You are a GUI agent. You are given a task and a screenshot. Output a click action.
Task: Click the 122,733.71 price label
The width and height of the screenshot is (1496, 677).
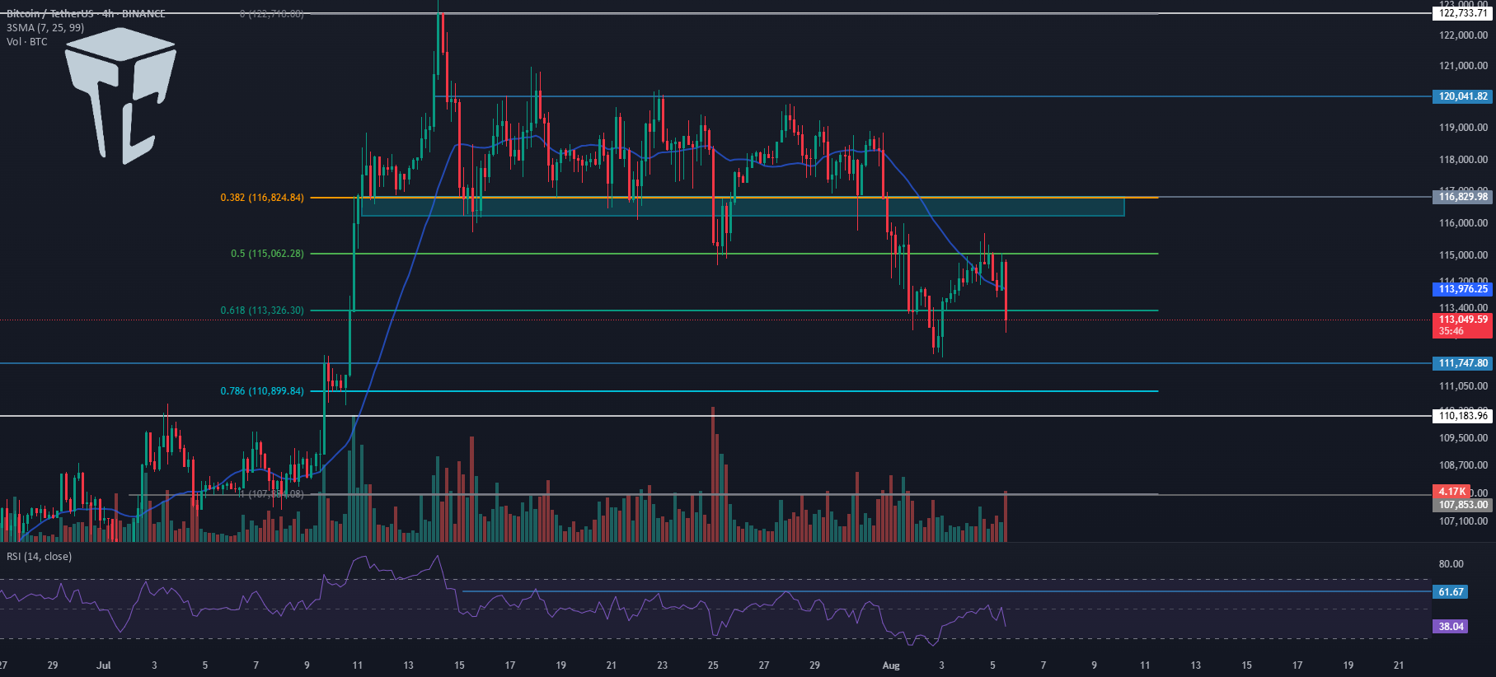click(1463, 13)
